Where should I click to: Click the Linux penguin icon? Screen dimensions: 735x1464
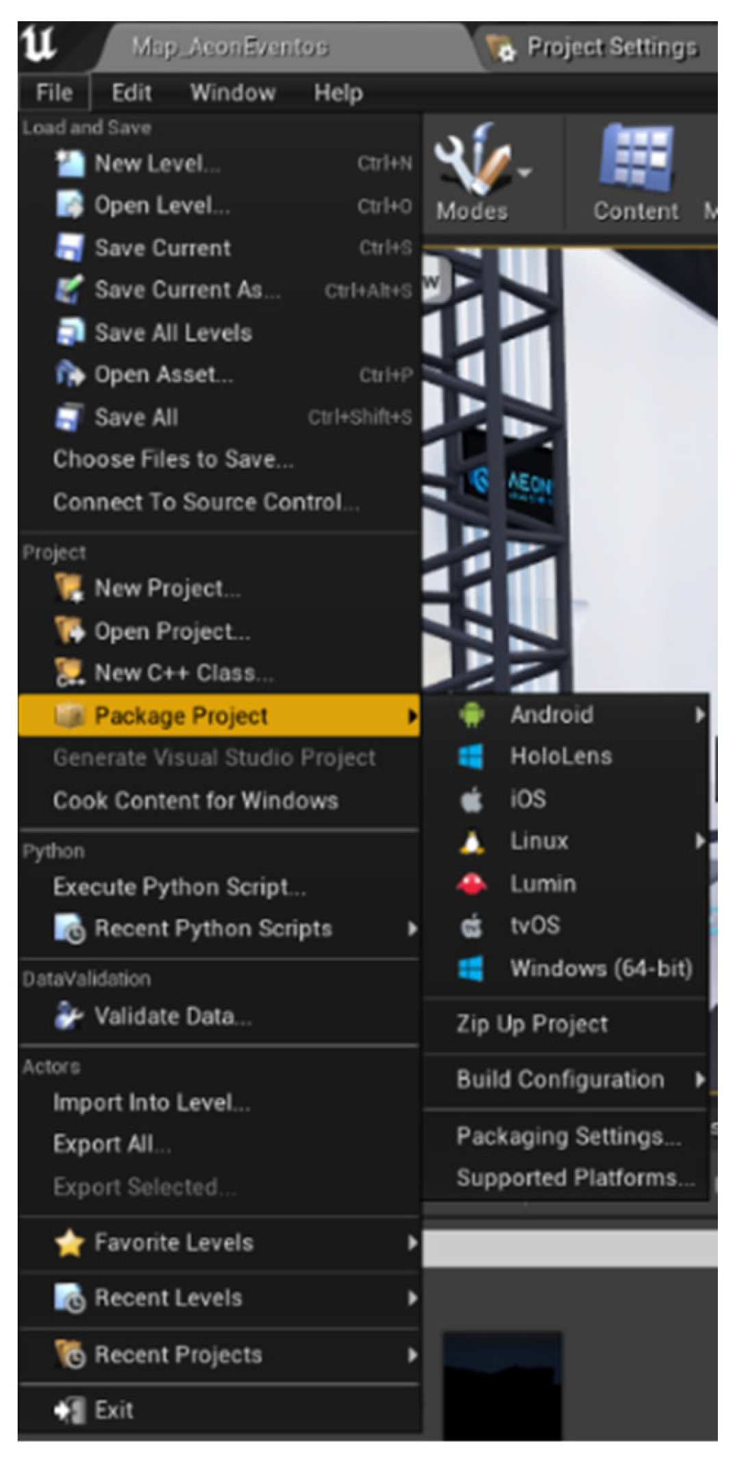click(x=471, y=841)
